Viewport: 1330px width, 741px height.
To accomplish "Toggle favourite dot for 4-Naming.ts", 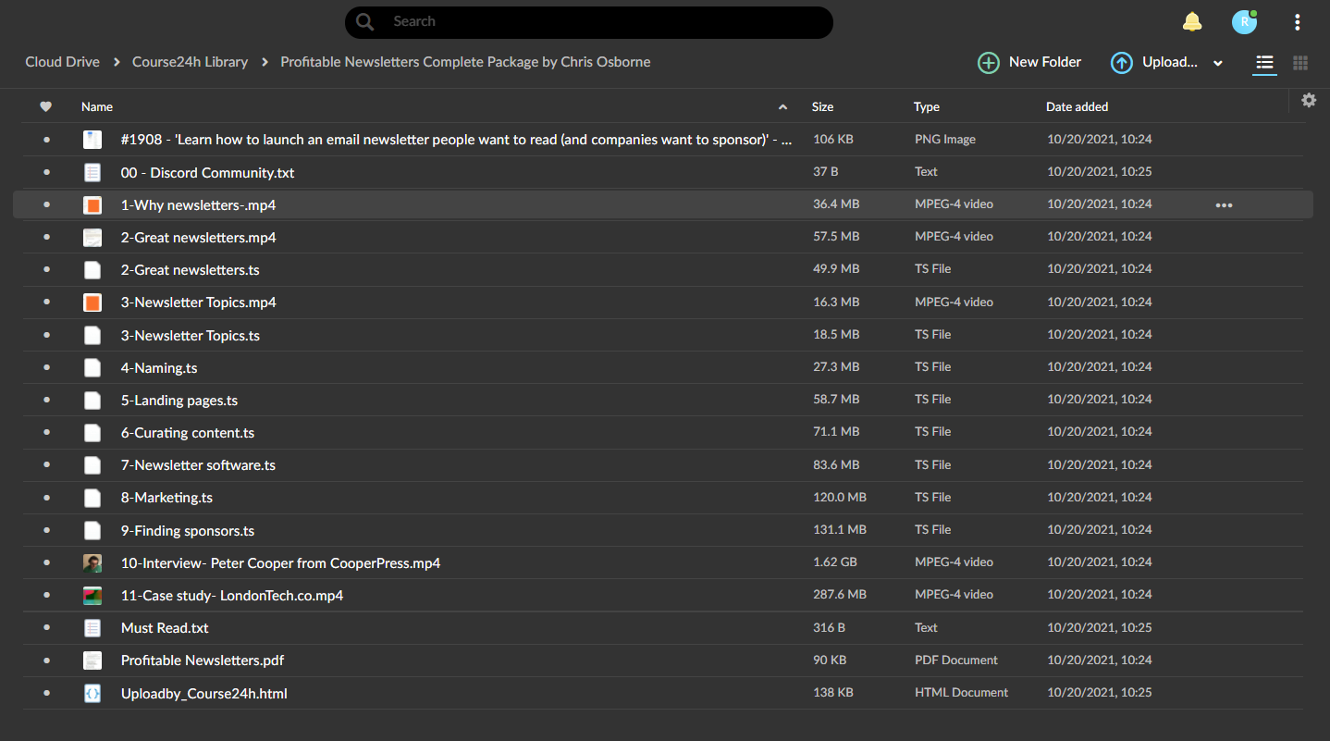I will click(46, 367).
